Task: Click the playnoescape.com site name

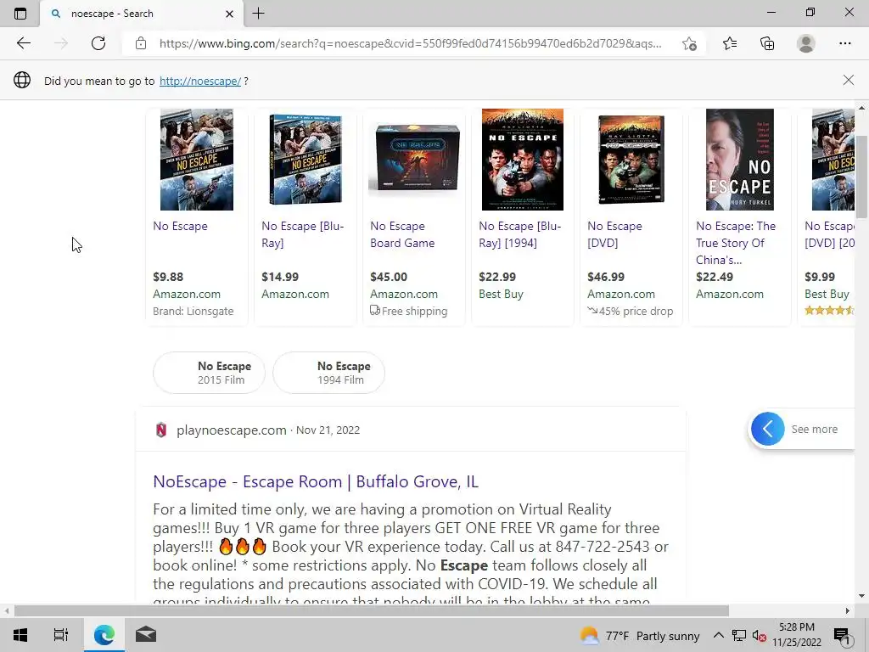Action: 231,430
